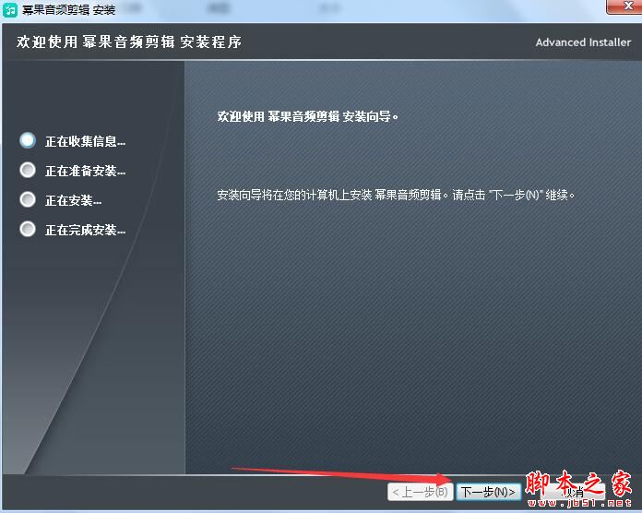Click the 幂果音频剪辑 app icon in title bar
This screenshot has height=513, width=642.
[9, 9]
